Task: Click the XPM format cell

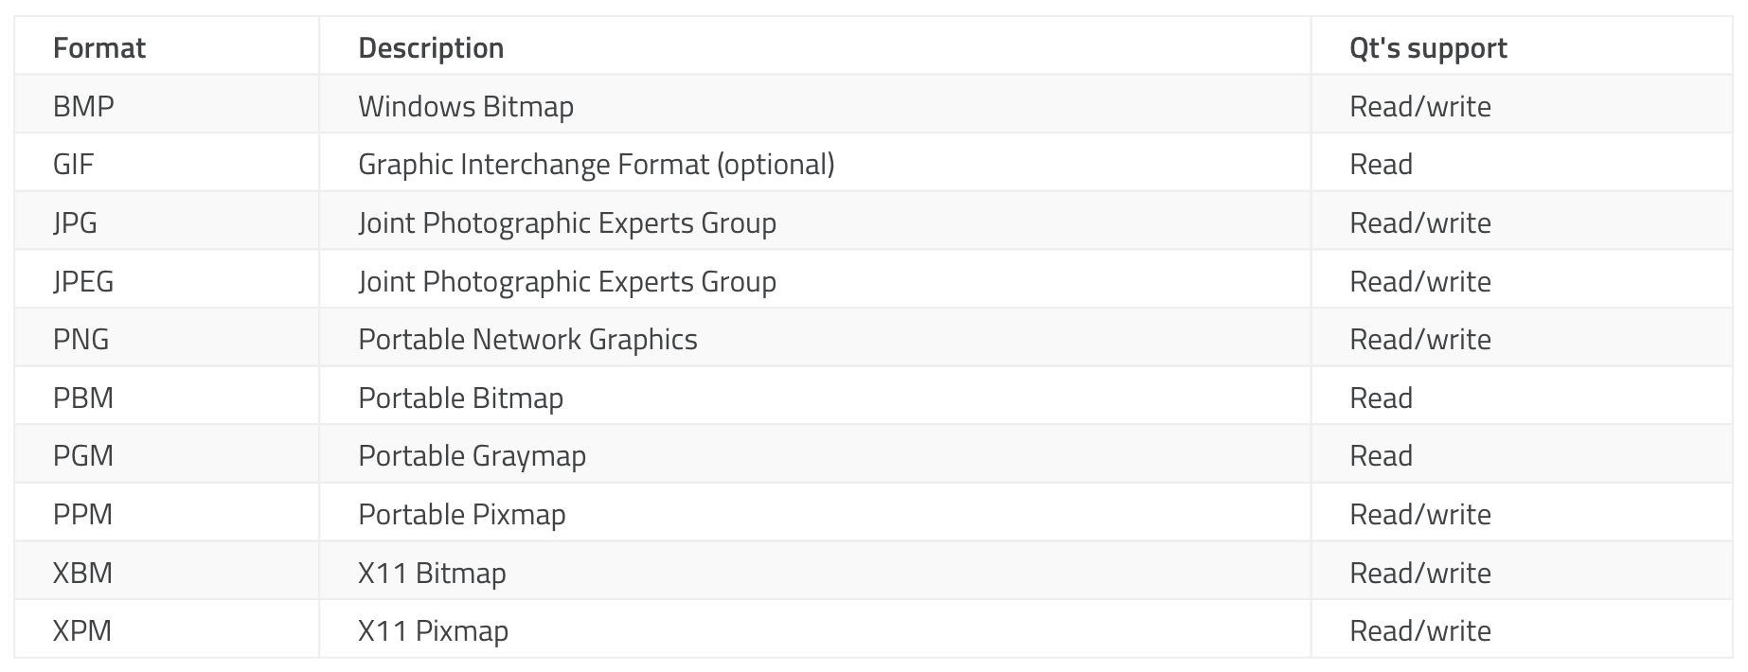Action: coord(82,631)
